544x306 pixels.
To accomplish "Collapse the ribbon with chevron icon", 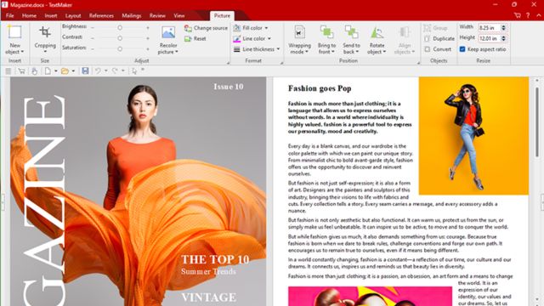I will pos(538,15).
